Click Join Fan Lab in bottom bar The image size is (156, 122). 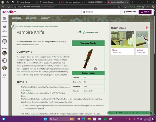(130, 113)
